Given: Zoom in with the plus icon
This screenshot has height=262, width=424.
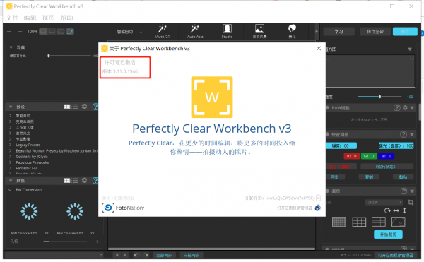Looking at the screenshot, I should [20, 32].
